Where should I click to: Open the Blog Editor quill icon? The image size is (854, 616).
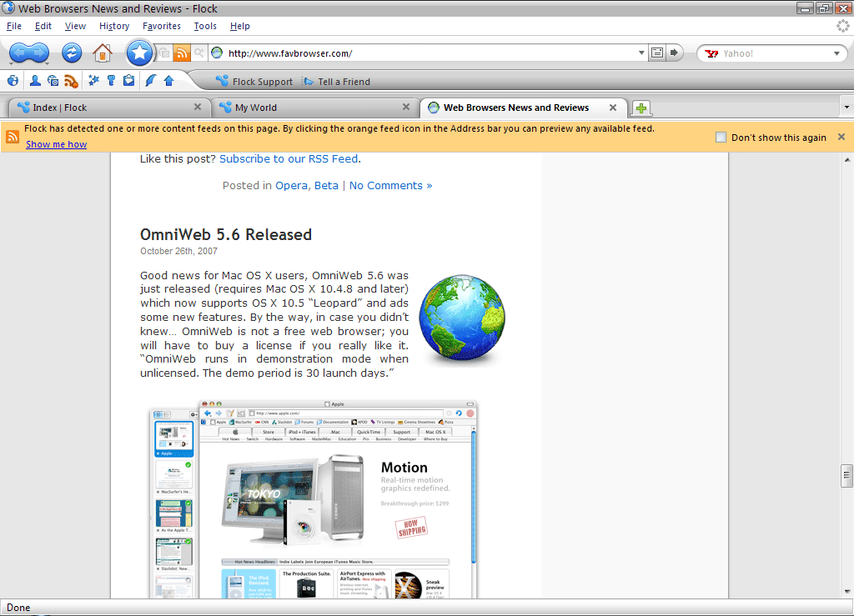tap(151, 81)
